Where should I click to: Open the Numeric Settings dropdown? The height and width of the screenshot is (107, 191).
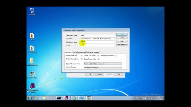tap(103, 67)
